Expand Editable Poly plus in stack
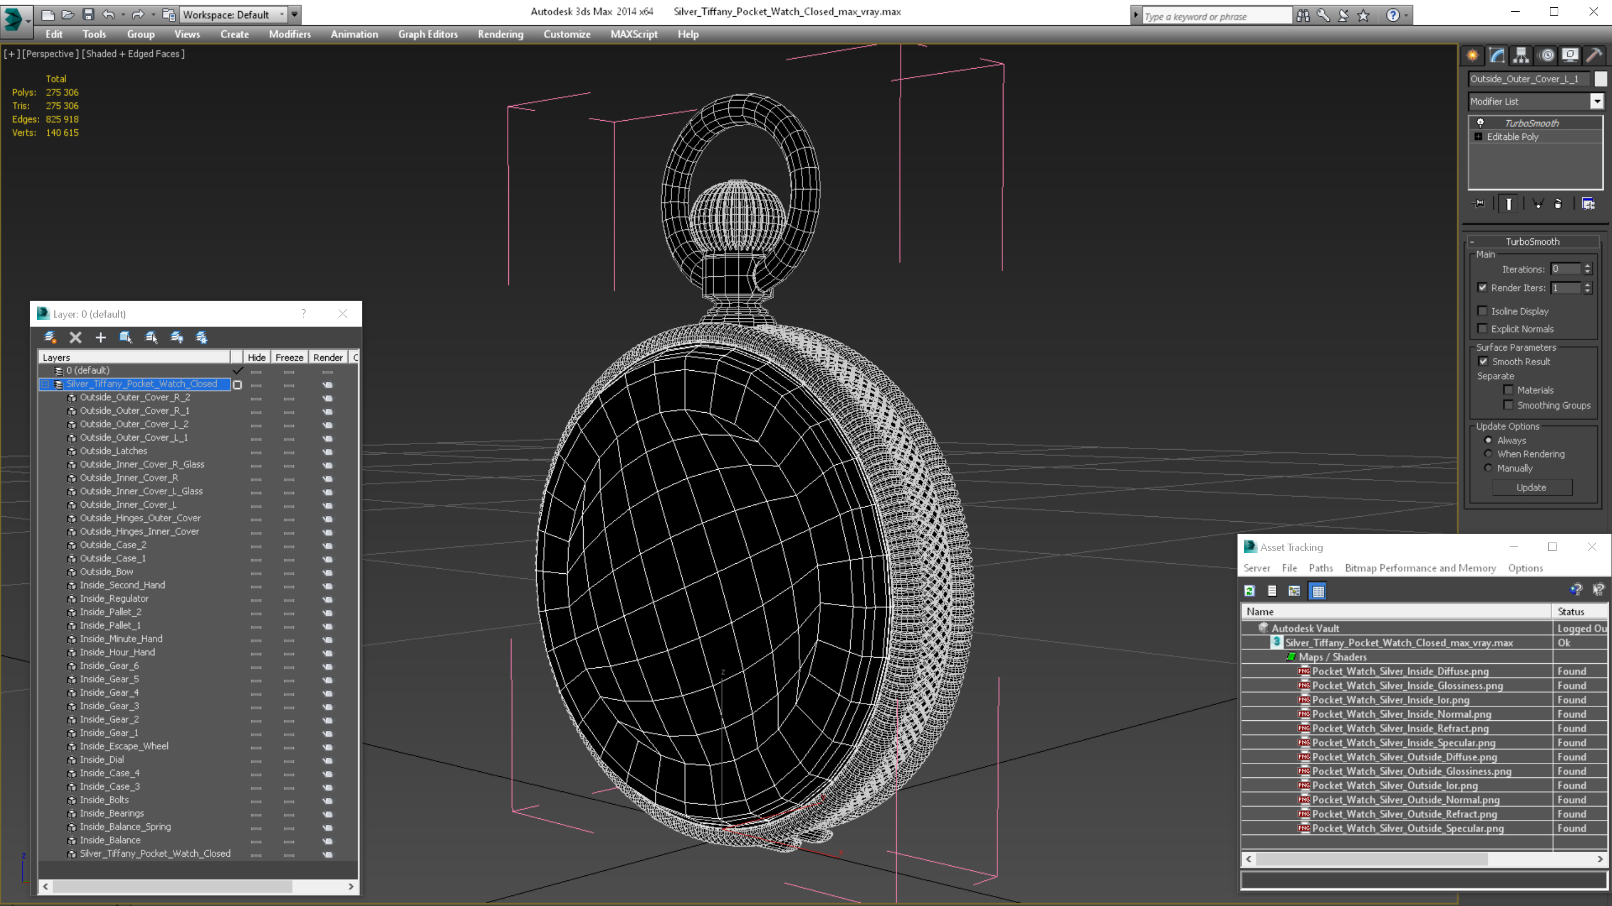 [1478, 136]
